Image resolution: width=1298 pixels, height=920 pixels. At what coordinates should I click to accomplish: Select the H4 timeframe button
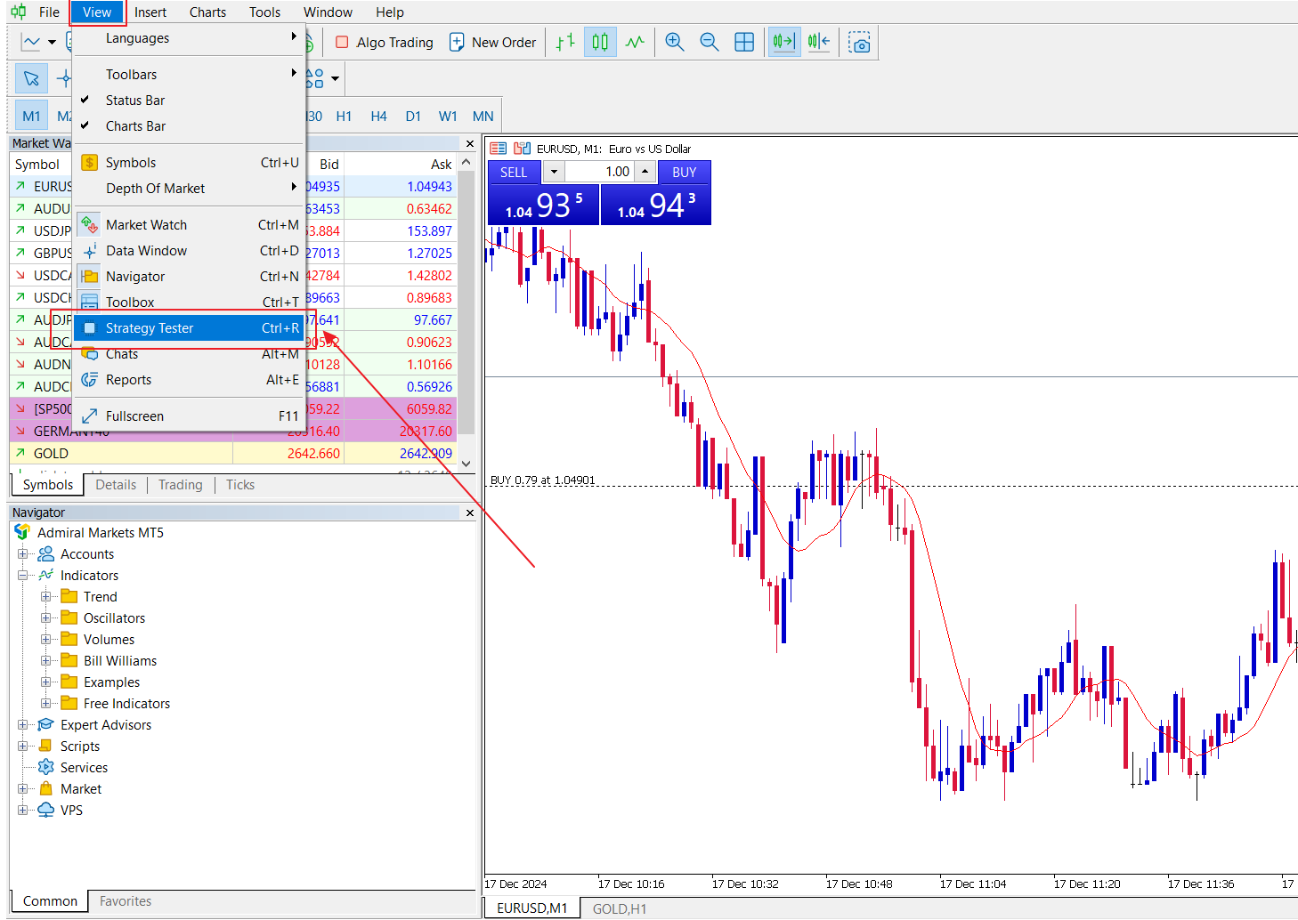pyautogui.click(x=378, y=117)
